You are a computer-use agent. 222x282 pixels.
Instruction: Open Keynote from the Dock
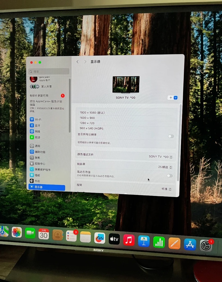(144, 241)
